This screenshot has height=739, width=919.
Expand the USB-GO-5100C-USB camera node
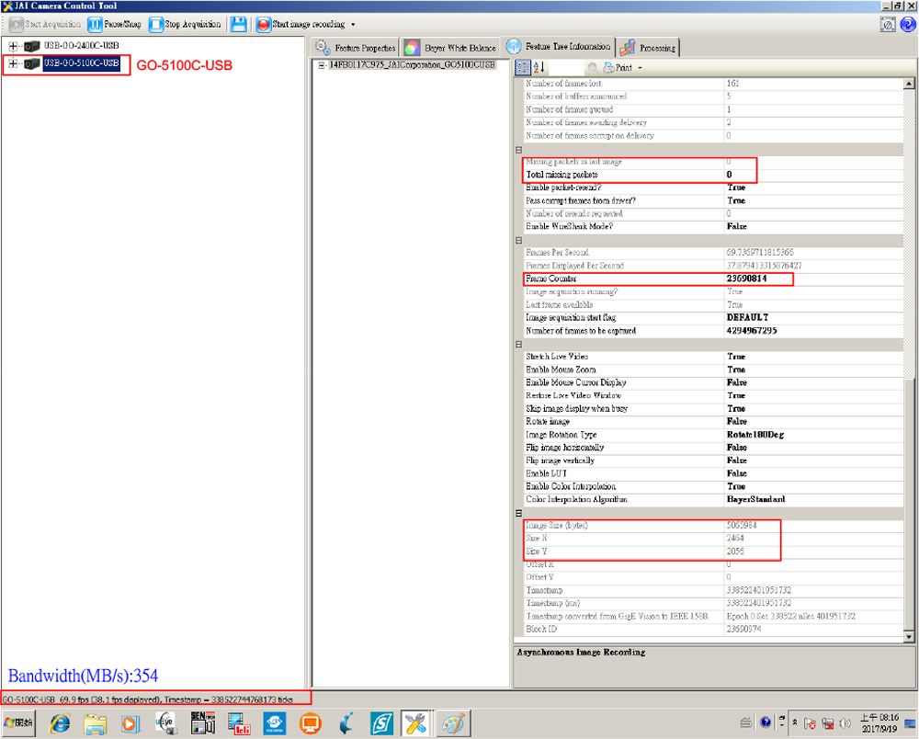click(13, 63)
